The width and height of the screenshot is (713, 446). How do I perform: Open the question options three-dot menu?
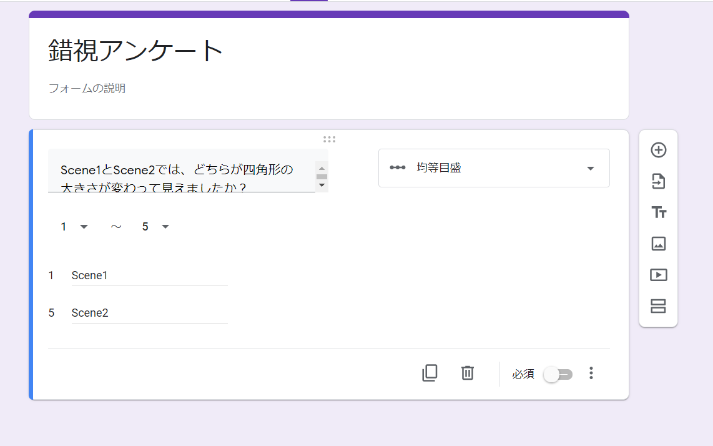(591, 373)
